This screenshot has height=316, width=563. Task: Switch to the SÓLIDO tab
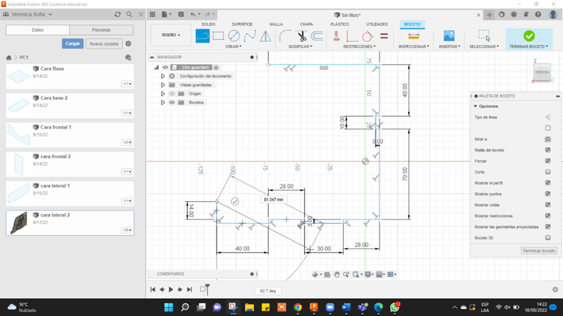coord(208,24)
